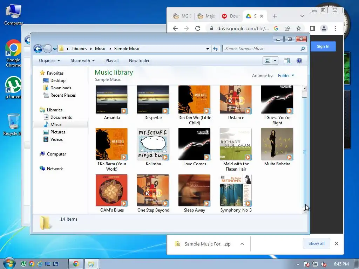Viewport: 359px width, 269px height.
Task: Toggle the preview pane icon
Action: point(287,61)
